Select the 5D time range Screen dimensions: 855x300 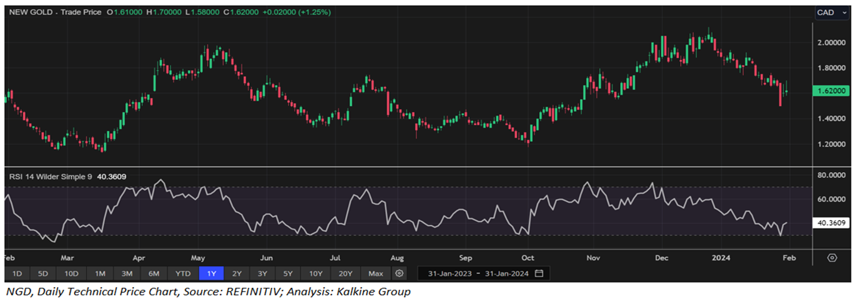44,274
